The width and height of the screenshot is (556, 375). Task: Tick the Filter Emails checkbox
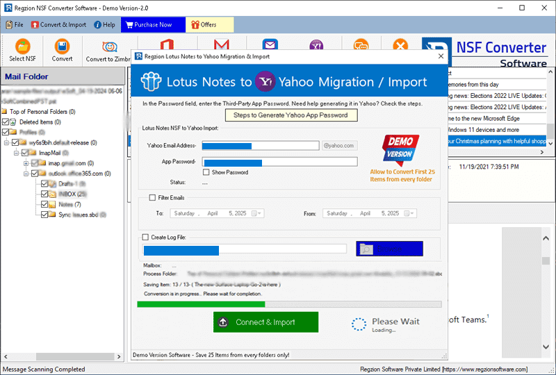pyautogui.click(x=153, y=198)
